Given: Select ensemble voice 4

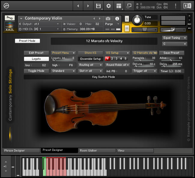Looking at the screenshot, I should pos(121,59).
